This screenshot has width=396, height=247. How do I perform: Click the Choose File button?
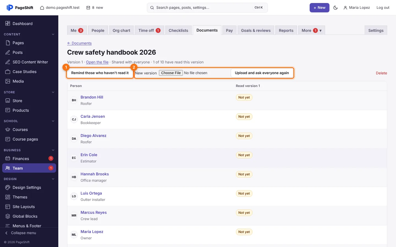(x=171, y=73)
